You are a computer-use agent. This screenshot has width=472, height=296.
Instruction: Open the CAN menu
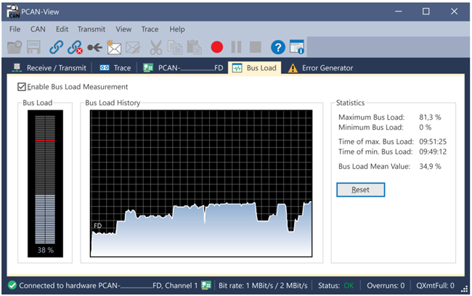tap(38, 29)
